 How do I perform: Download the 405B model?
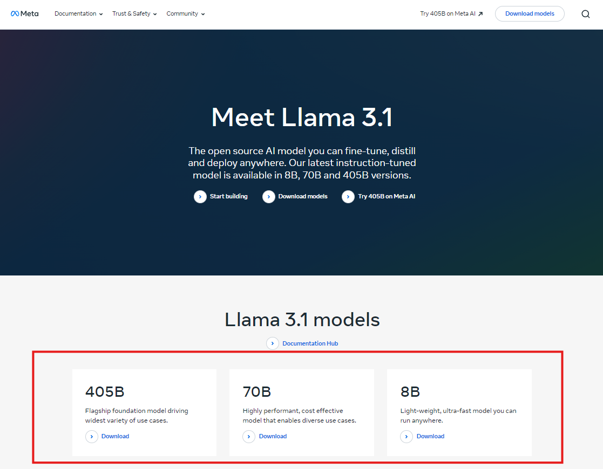pyautogui.click(x=115, y=436)
